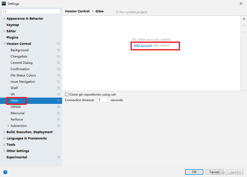Click project-level icon beside File Status Colors
Viewport: 247px width, 177px height.
58,75
